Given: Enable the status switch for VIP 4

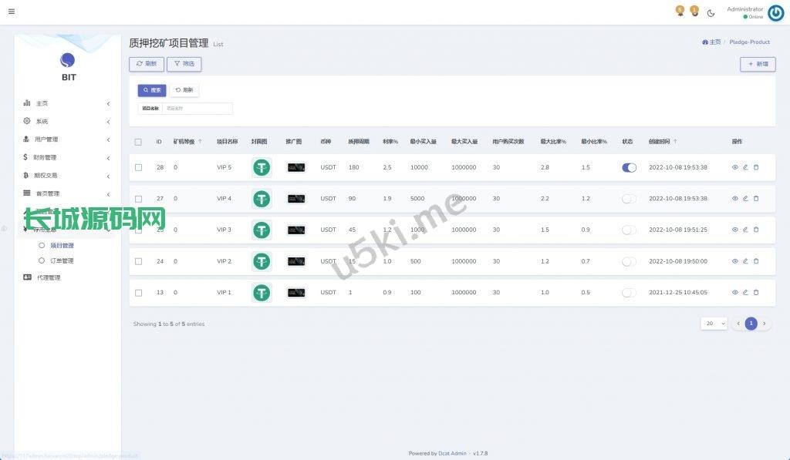Looking at the screenshot, I should click(629, 199).
